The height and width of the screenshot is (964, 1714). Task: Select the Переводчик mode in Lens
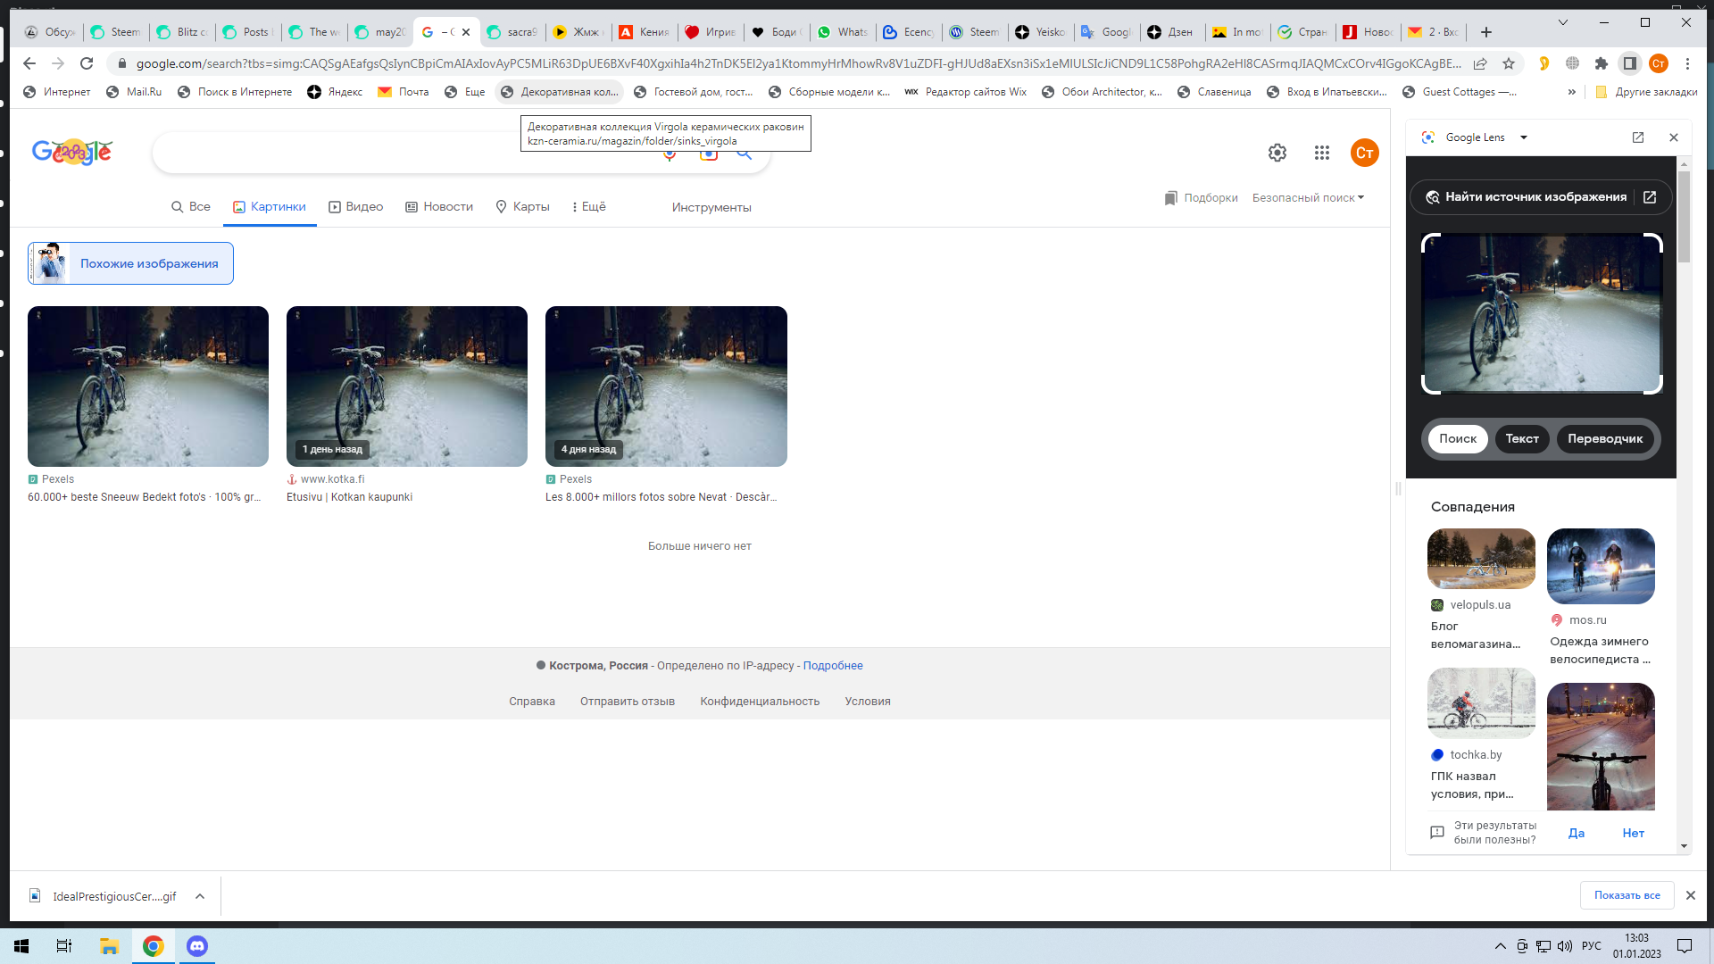point(1605,438)
